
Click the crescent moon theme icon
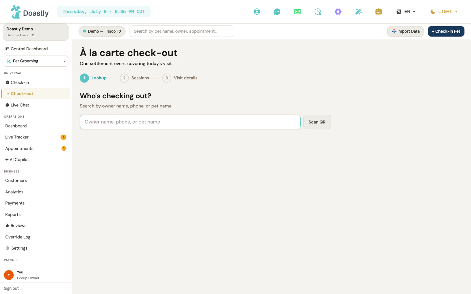coord(433,12)
